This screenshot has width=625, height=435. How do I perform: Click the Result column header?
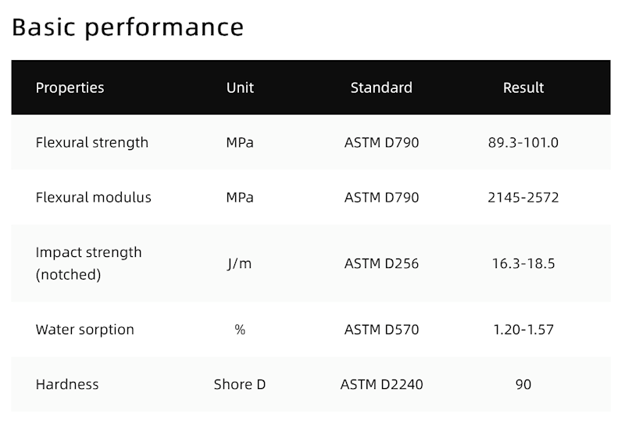(x=523, y=87)
